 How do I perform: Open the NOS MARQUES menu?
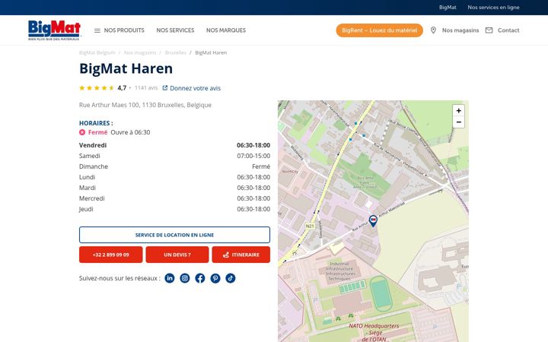point(226,30)
